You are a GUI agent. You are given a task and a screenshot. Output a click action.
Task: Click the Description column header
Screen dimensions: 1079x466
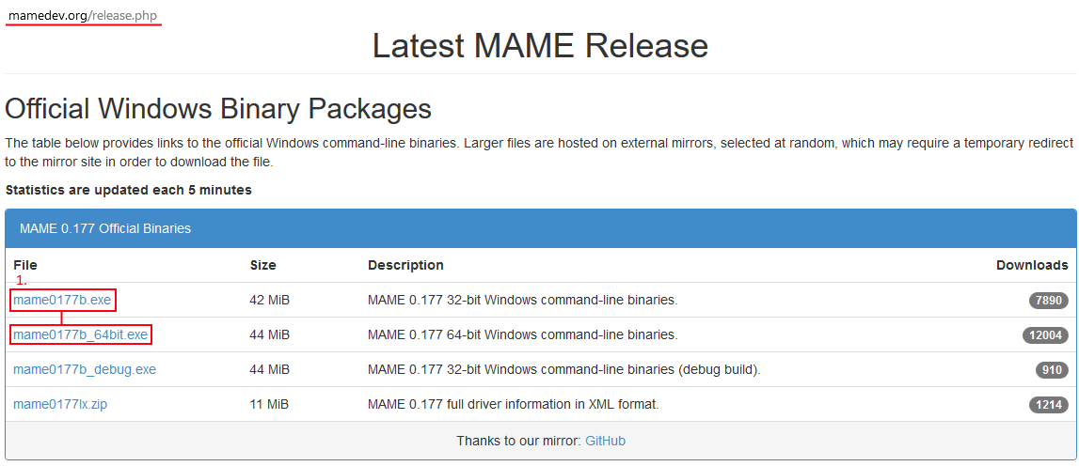click(x=405, y=265)
